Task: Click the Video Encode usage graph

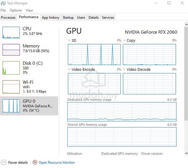Action: [94, 84]
